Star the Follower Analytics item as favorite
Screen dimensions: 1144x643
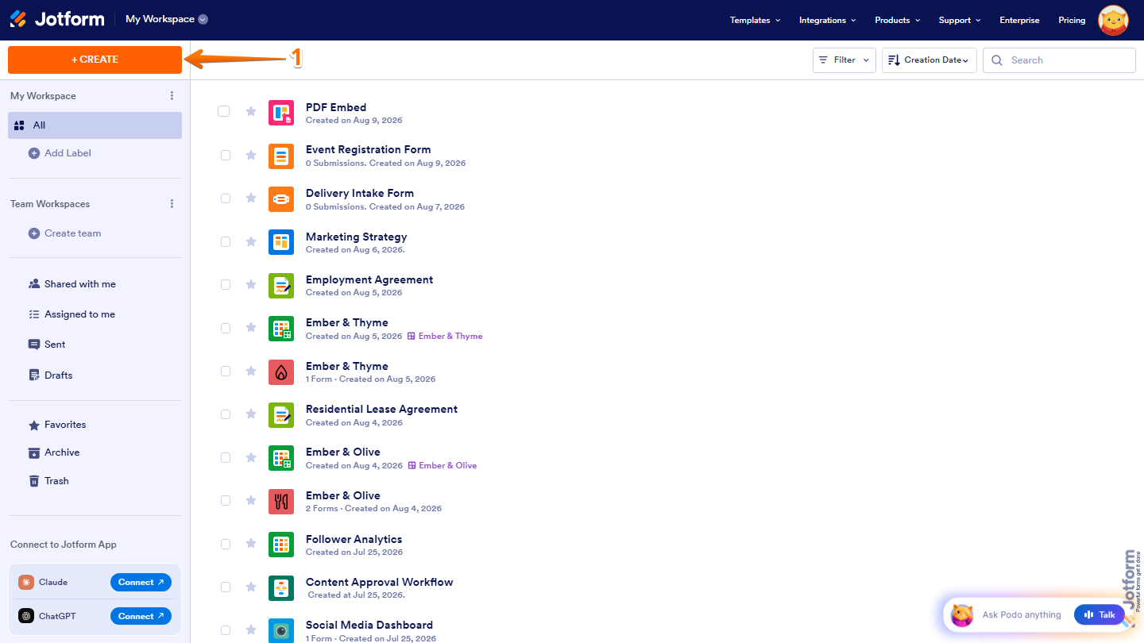pyautogui.click(x=251, y=544)
